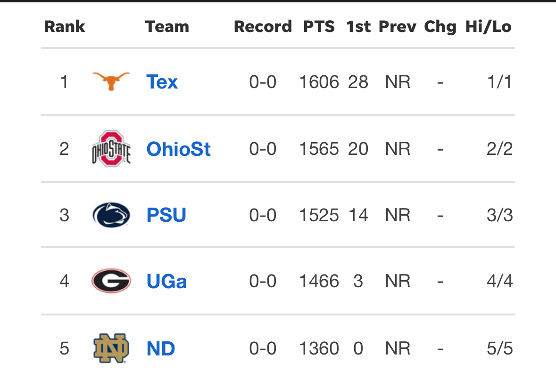The image size is (556, 379).
Task: Click the PTS column header
Action: click(319, 26)
